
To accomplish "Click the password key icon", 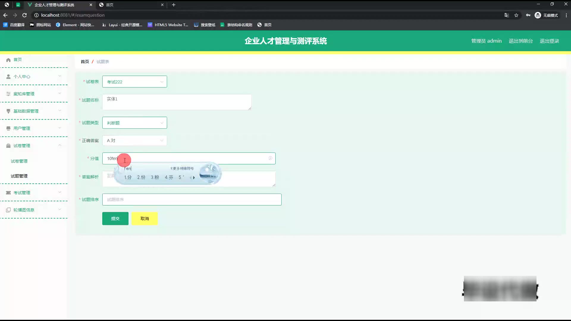I will pos(528,15).
